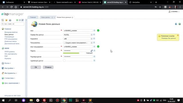
Task: Click the help icon next to Имя field
Action: 94,31
